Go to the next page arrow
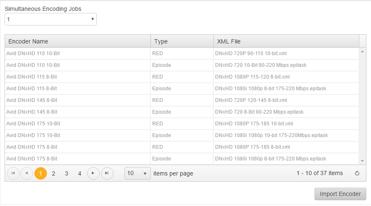This screenshot has height=206, width=371. (x=93, y=173)
